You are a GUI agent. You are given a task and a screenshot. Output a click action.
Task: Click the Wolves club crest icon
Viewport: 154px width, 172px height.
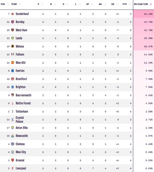tap(13, 46)
